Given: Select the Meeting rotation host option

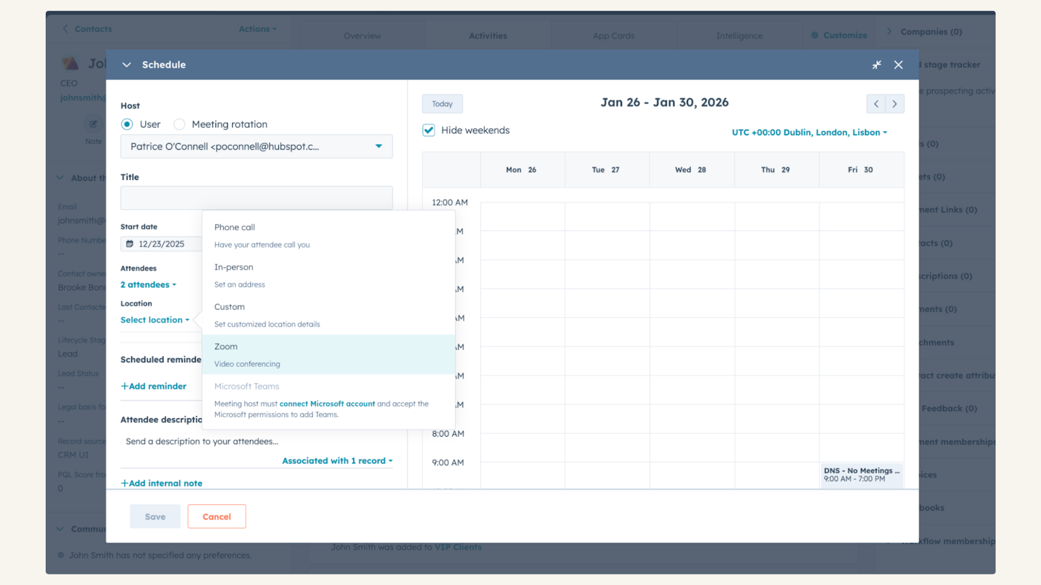Looking at the screenshot, I should pyautogui.click(x=180, y=124).
